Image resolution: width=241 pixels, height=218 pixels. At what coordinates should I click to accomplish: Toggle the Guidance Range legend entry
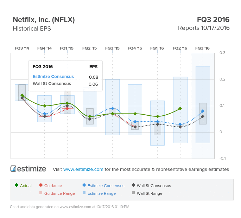[x=57, y=193]
